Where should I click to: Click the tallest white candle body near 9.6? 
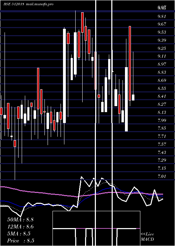pyautogui.click(x=64, y=76)
